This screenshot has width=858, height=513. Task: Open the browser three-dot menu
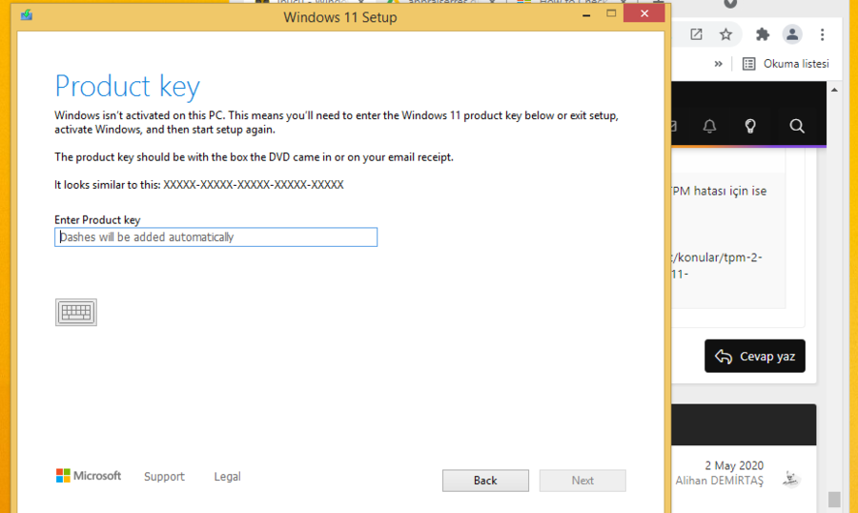click(822, 34)
